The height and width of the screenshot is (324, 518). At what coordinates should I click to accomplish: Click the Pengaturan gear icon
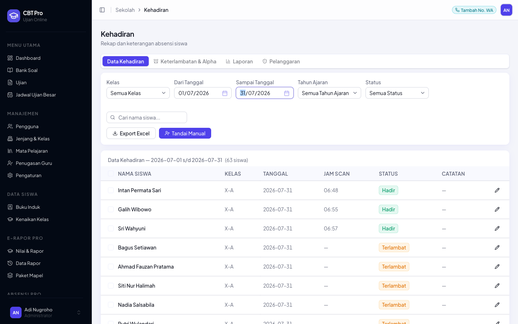10,175
